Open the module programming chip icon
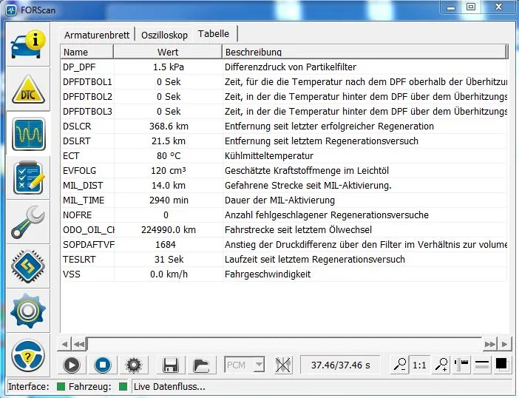519x398 pixels. coord(29,267)
